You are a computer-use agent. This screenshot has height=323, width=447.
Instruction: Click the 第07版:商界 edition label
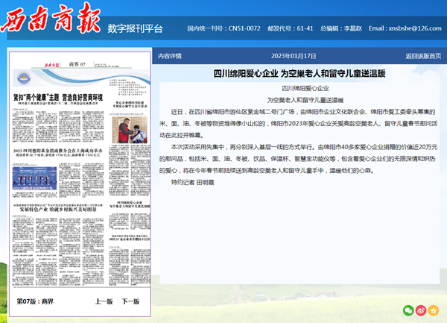(36, 301)
